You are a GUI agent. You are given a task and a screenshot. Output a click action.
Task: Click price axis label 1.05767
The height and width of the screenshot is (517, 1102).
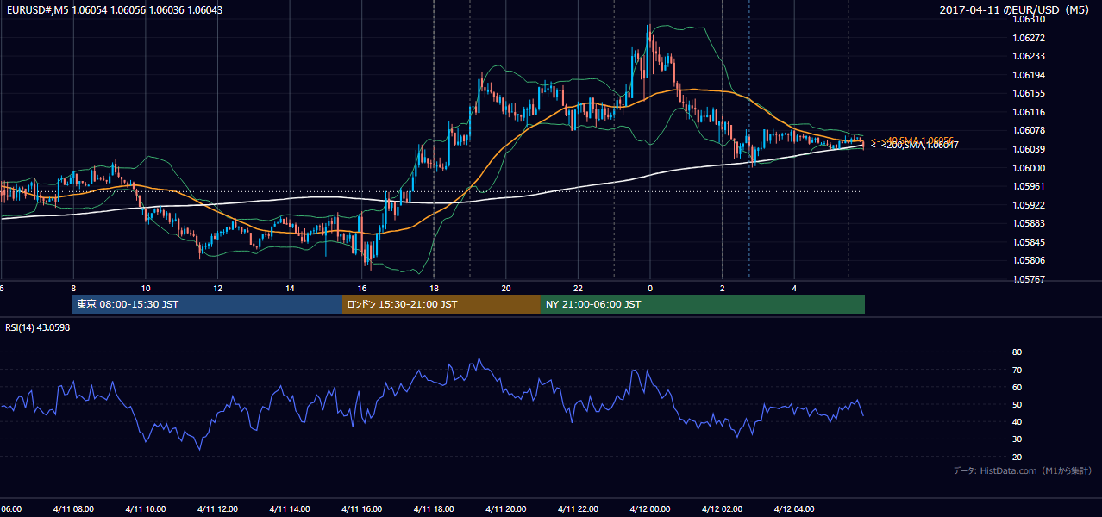1029,279
